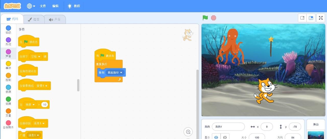Click the sprite name field 角色1
The width and height of the screenshot is (327, 139).
point(228,127)
